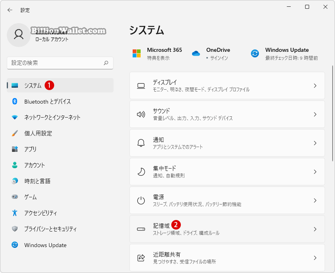The image size is (335, 273).
Task: Expand the サウンド row chevron
Action: pyautogui.click(x=315, y=114)
